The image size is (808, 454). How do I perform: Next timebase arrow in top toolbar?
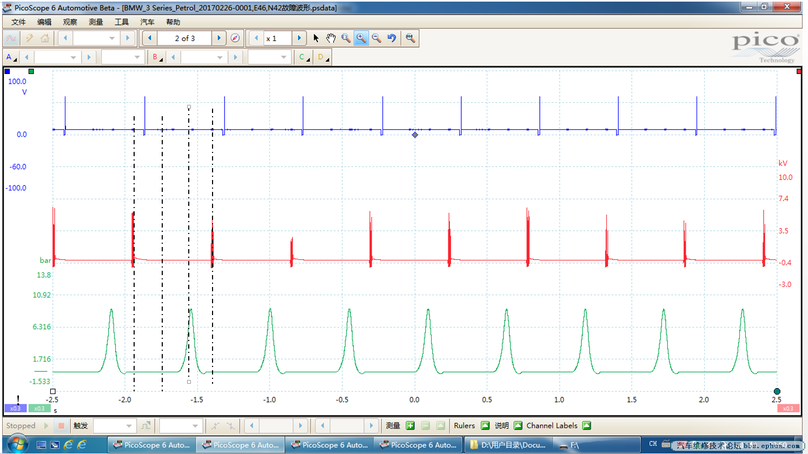pos(128,38)
